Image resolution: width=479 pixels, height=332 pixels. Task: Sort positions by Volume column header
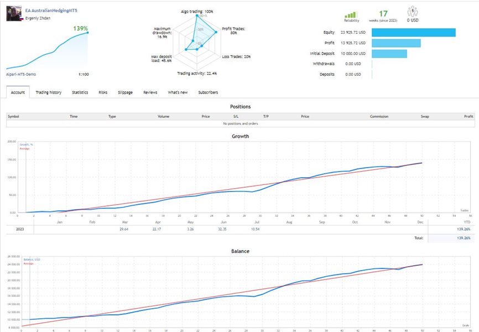(163, 116)
